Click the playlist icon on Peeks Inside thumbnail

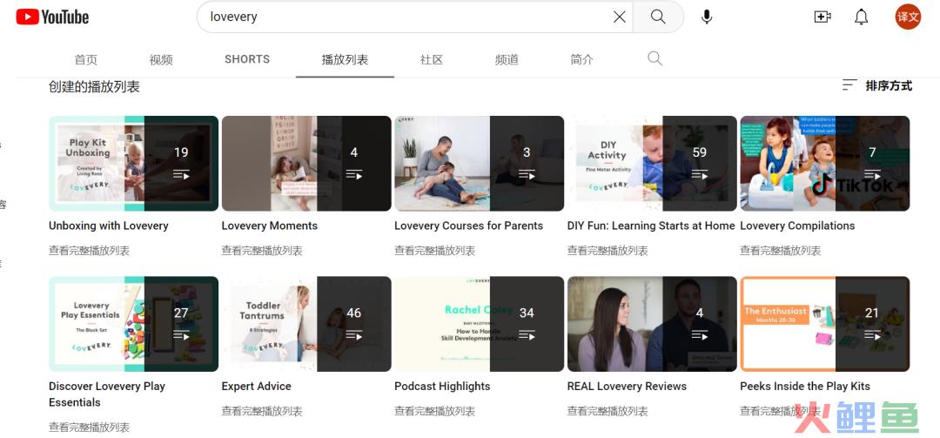[x=872, y=334]
